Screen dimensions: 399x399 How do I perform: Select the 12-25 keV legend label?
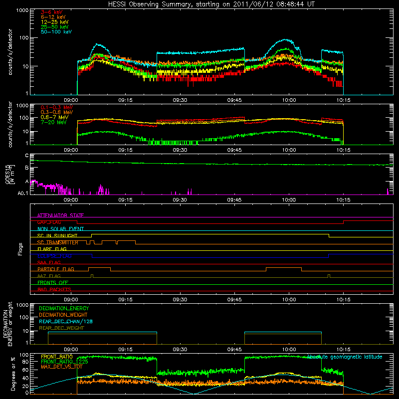(x=55, y=22)
